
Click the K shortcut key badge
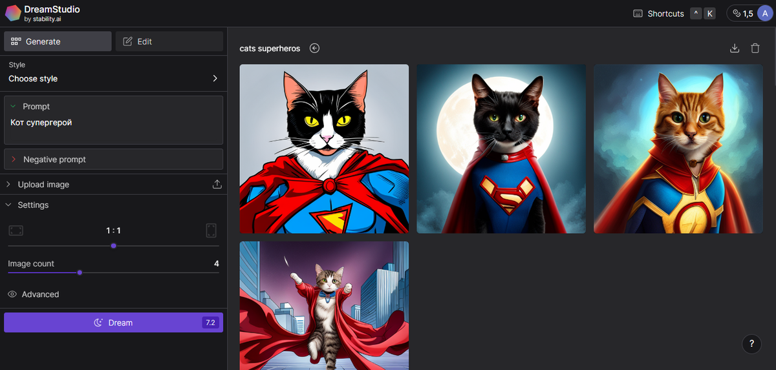pos(710,14)
